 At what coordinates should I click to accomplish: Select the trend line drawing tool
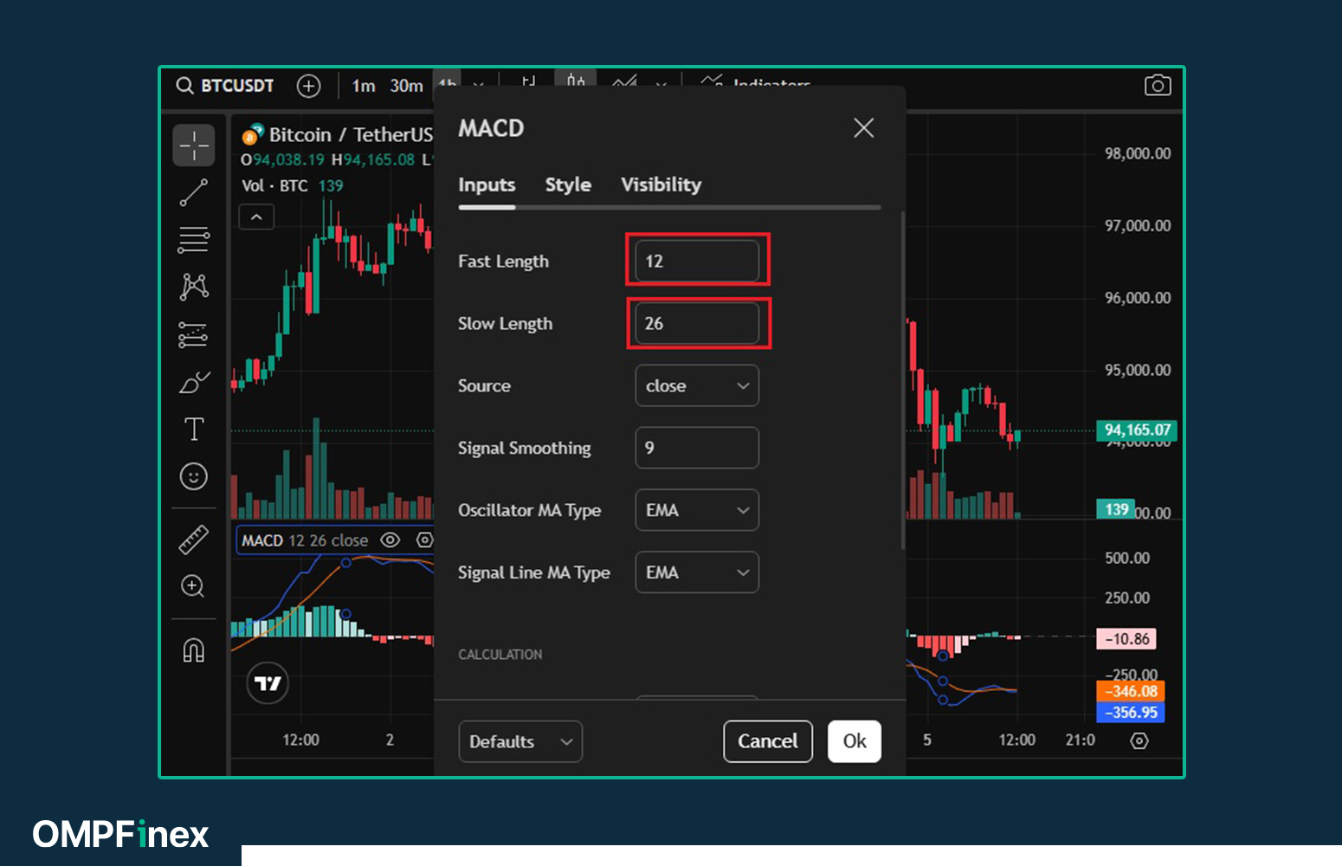193,192
